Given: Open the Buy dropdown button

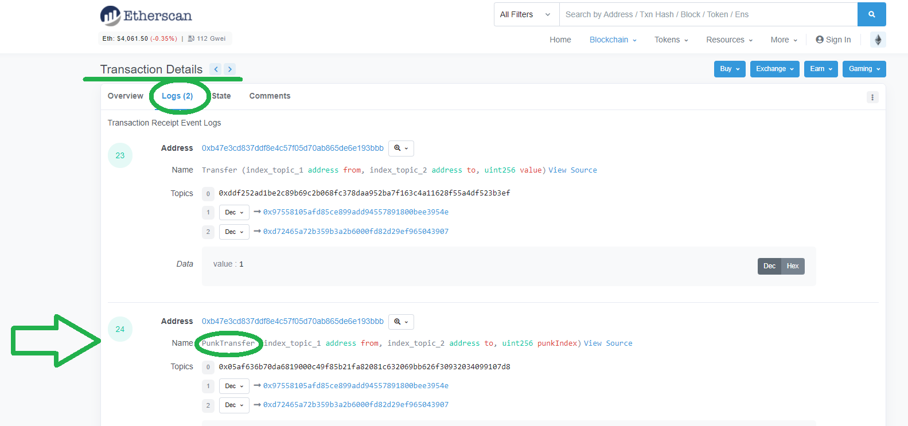Looking at the screenshot, I should click(x=730, y=69).
